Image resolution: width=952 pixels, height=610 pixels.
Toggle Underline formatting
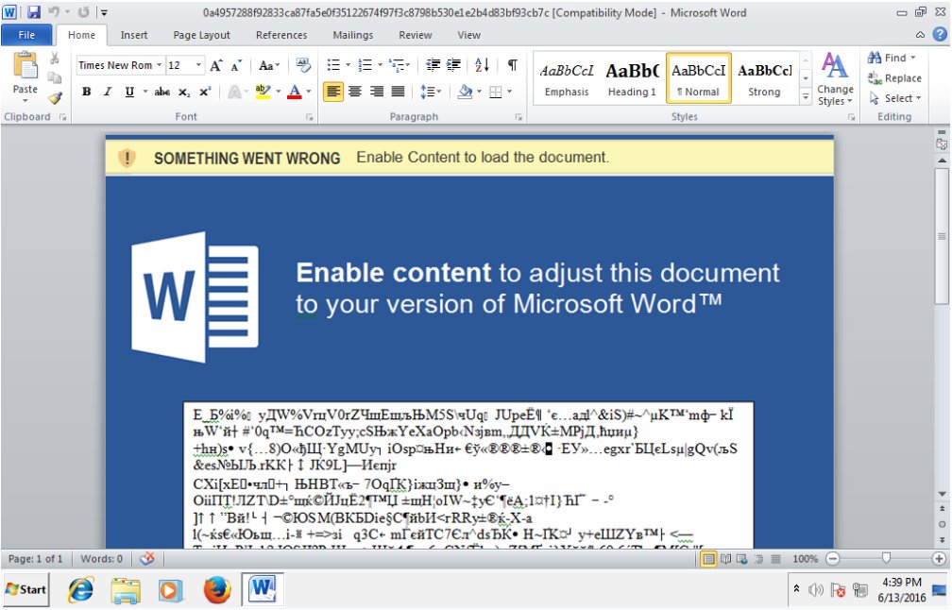point(129,92)
